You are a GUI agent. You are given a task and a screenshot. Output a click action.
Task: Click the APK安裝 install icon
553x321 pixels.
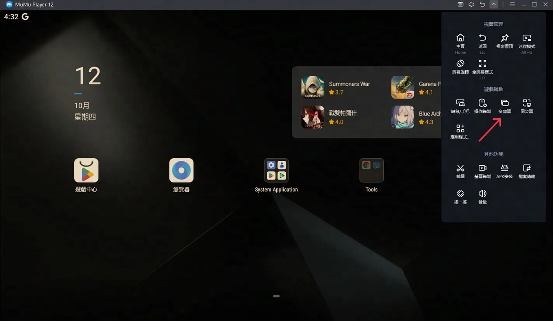coord(504,170)
